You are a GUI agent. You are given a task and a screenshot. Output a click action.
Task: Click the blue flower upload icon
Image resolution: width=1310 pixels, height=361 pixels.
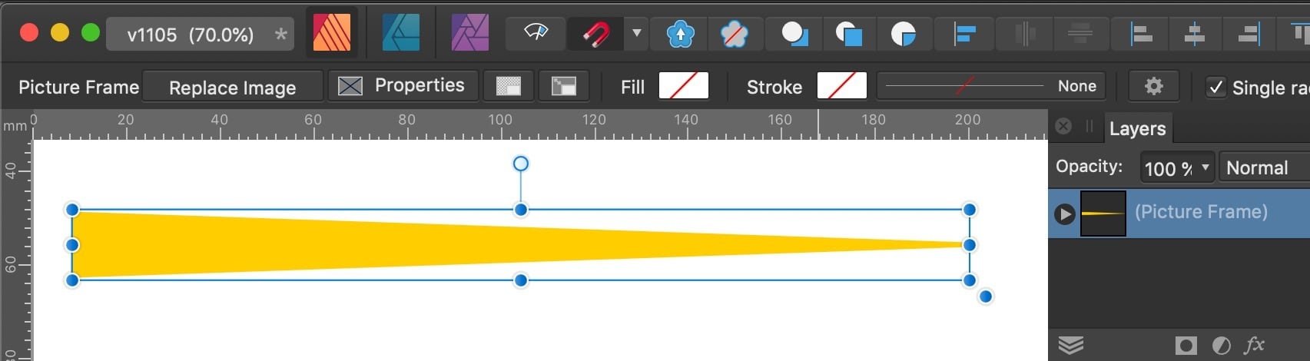[680, 34]
